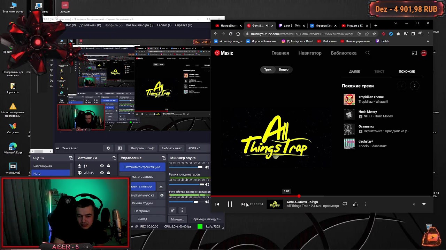Open the three-dot menu in the player bar
Screen dimensions: 446x250
(366, 204)
